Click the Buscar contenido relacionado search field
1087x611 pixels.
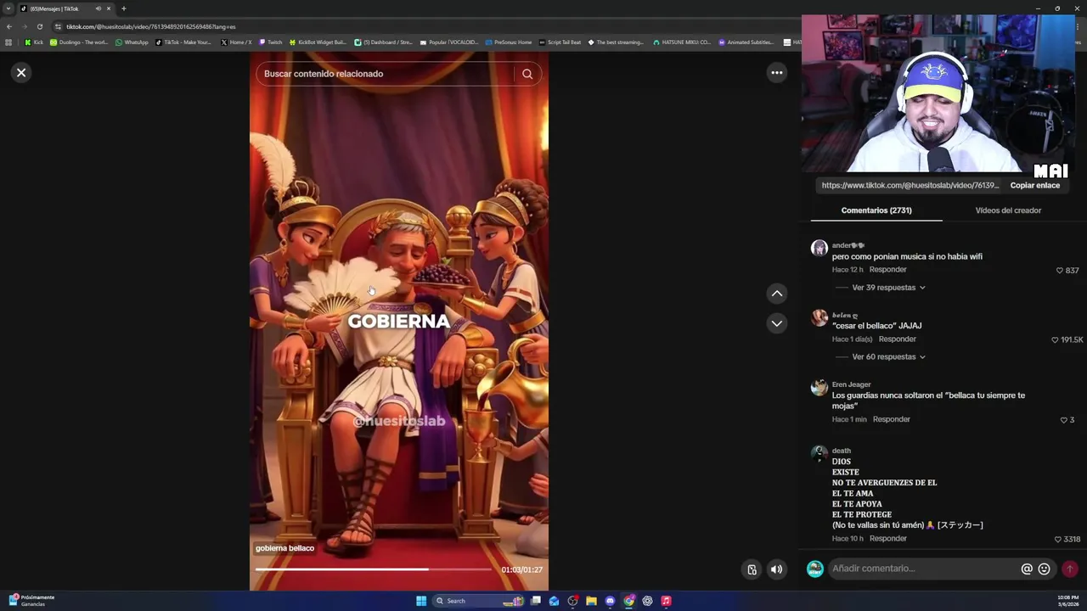[x=386, y=74]
